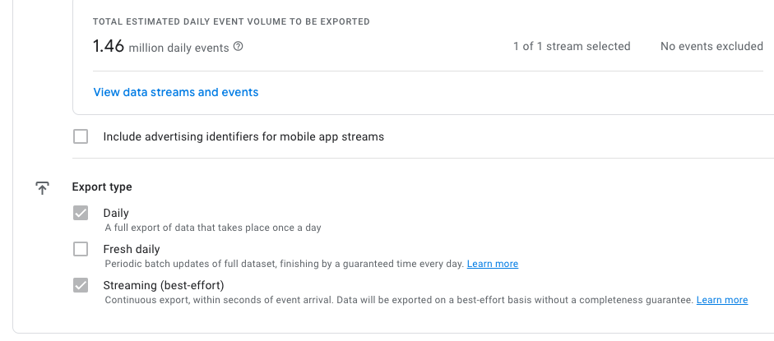Click the "1 of 1 stream selected" text
Image resolution: width=774 pixels, height=341 pixels.
pyautogui.click(x=572, y=47)
